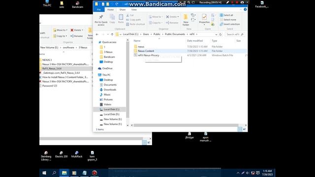The image size is (315, 177).
Task: Select Local Disk (D:) in navigation pane
Action: pos(112,115)
